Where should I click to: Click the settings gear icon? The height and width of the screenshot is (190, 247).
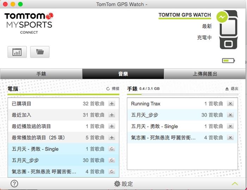pos(117,184)
